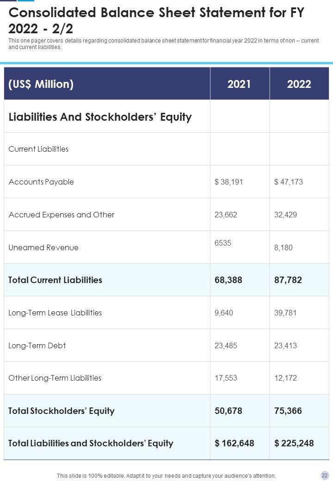Select the Current Liabilities row label

38,149
